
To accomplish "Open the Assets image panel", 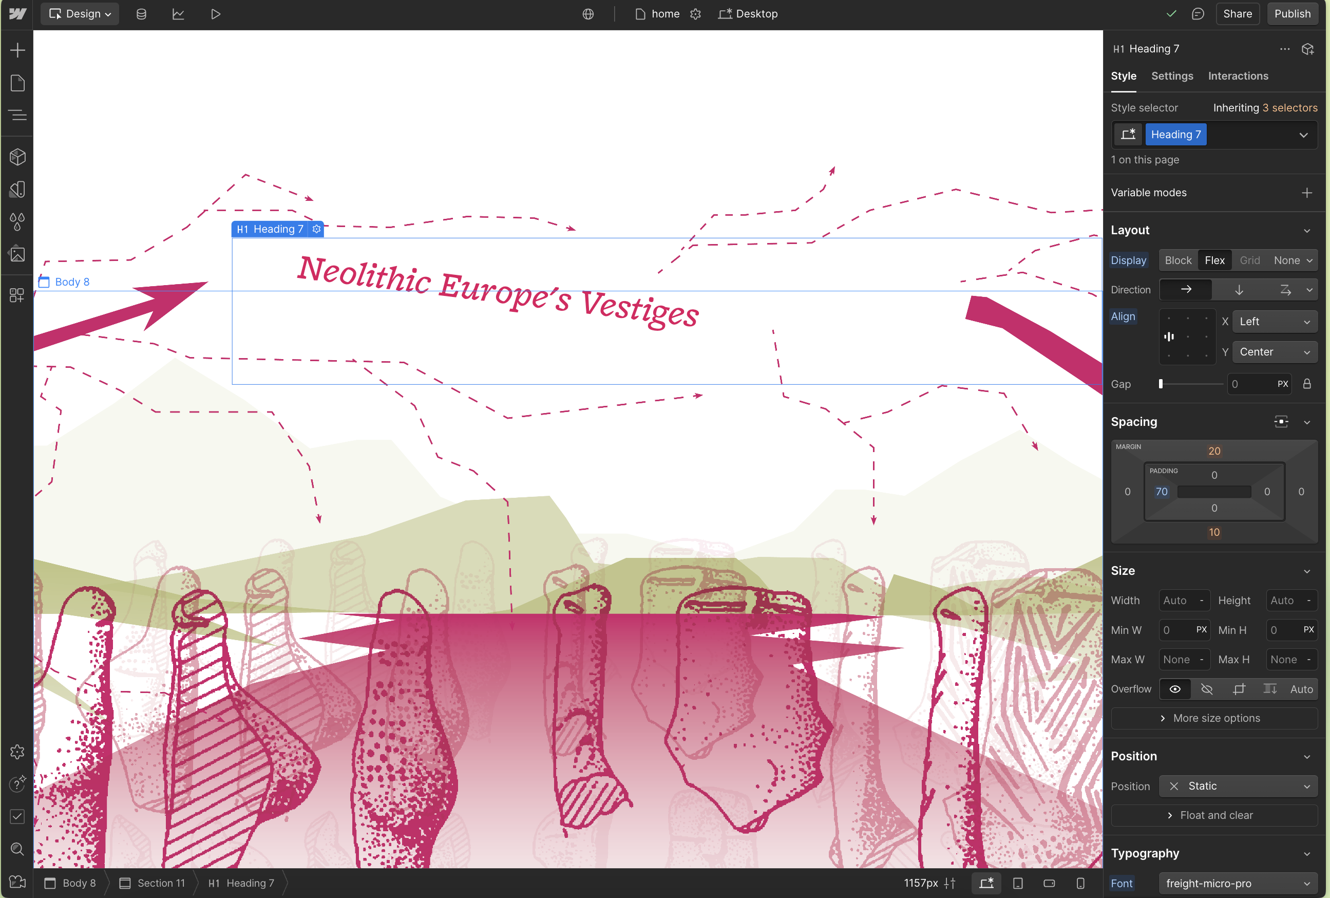I will pyautogui.click(x=17, y=254).
